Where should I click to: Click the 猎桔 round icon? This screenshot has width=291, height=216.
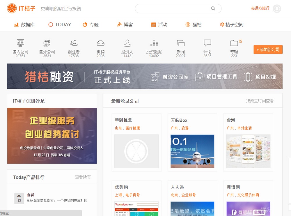188,24
